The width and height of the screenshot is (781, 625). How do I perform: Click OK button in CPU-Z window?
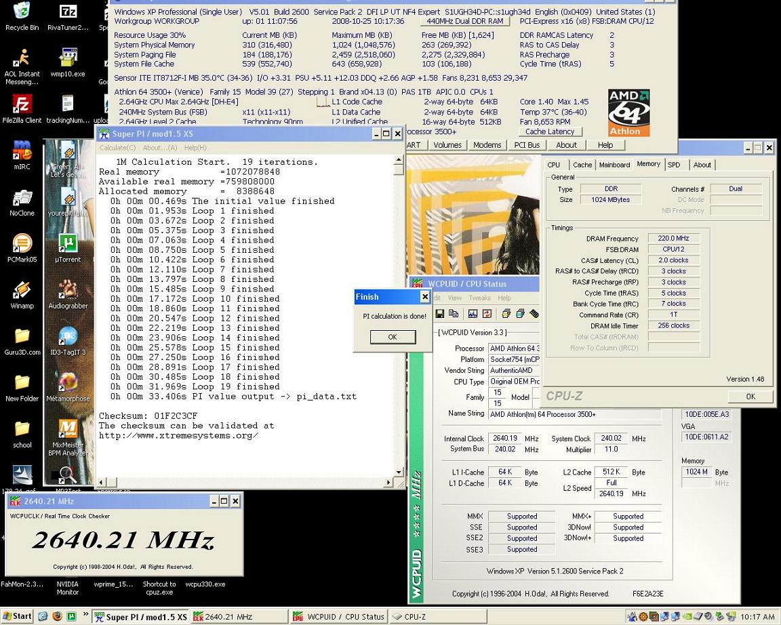(750, 397)
